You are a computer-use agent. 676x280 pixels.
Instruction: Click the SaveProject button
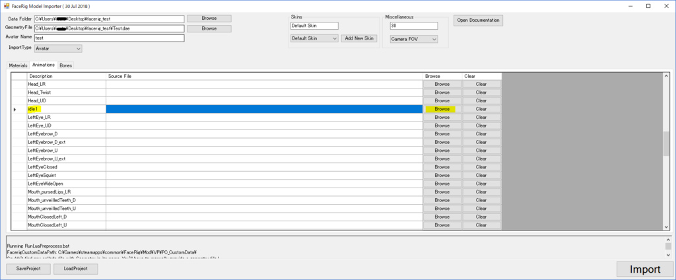[28, 268]
